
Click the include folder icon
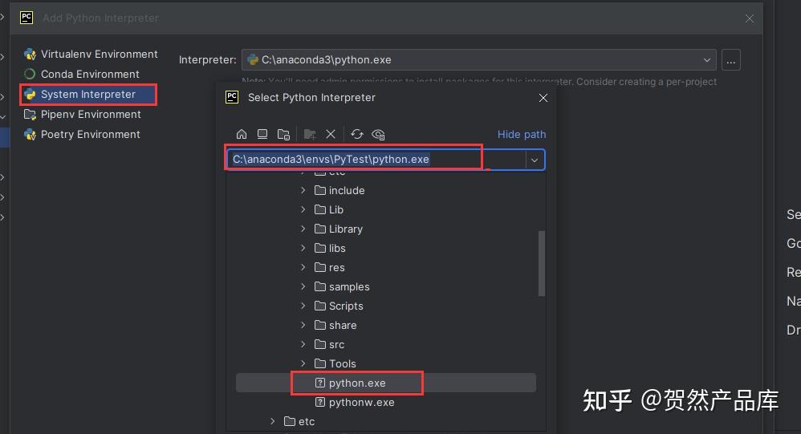(x=320, y=190)
